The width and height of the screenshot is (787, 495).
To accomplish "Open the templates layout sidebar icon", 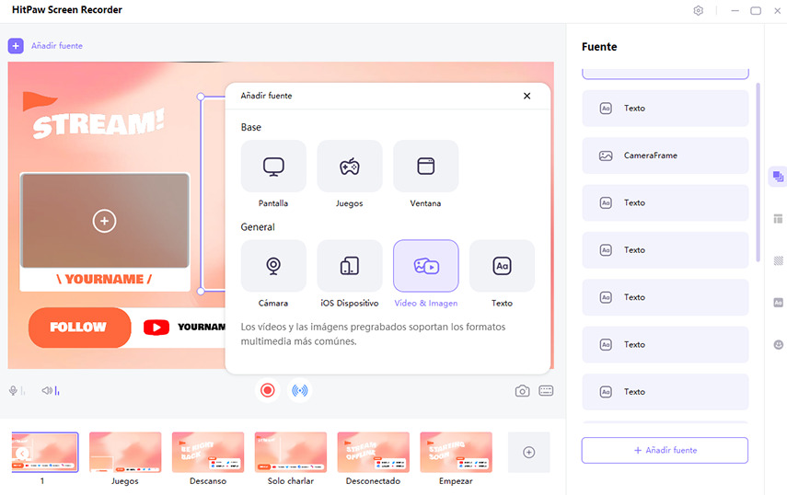I will coord(778,219).
